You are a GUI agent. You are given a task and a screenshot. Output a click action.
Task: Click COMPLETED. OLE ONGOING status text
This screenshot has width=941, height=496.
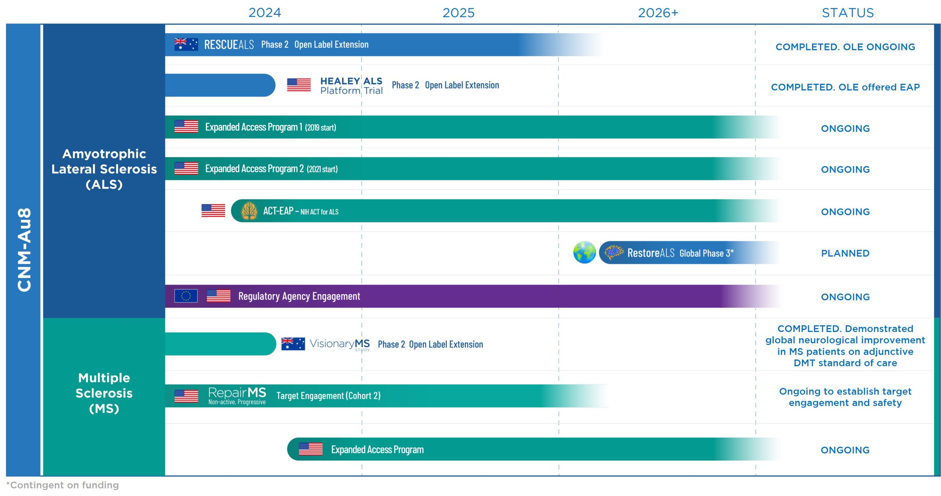pos(845,47)
